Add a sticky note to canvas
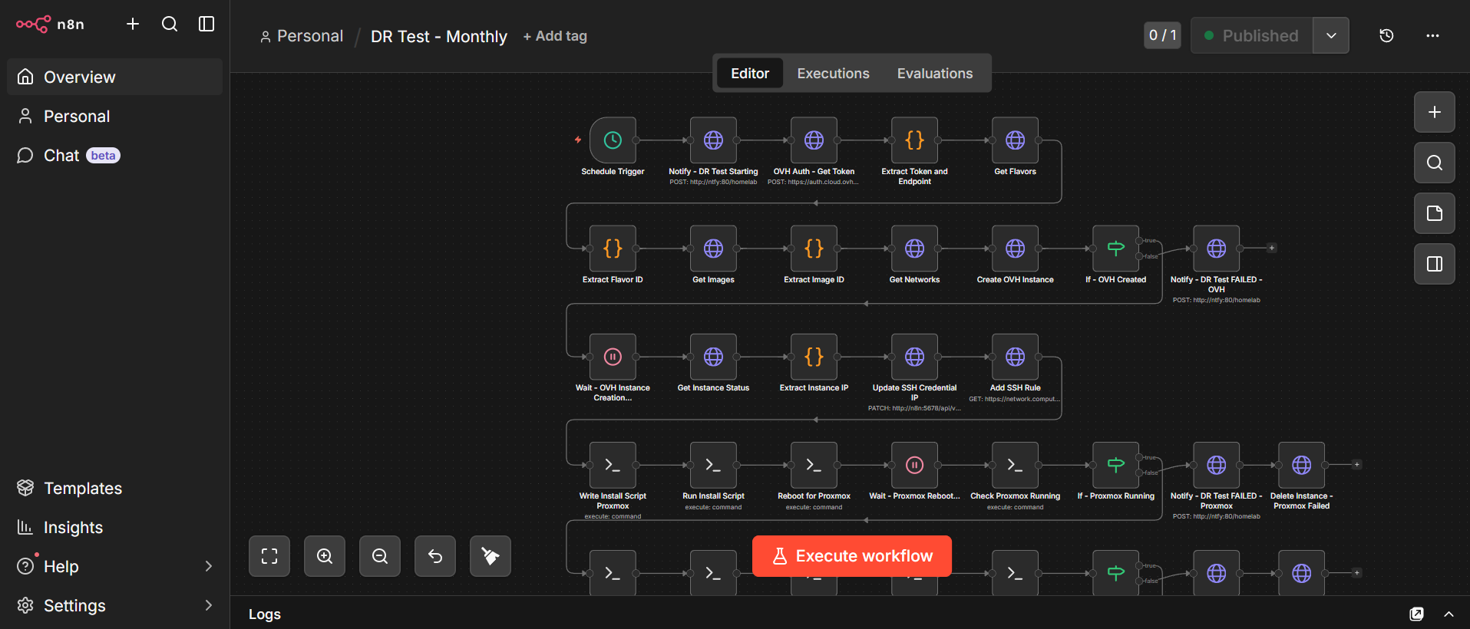1470x629 pixels. (x=1434, y=213)
